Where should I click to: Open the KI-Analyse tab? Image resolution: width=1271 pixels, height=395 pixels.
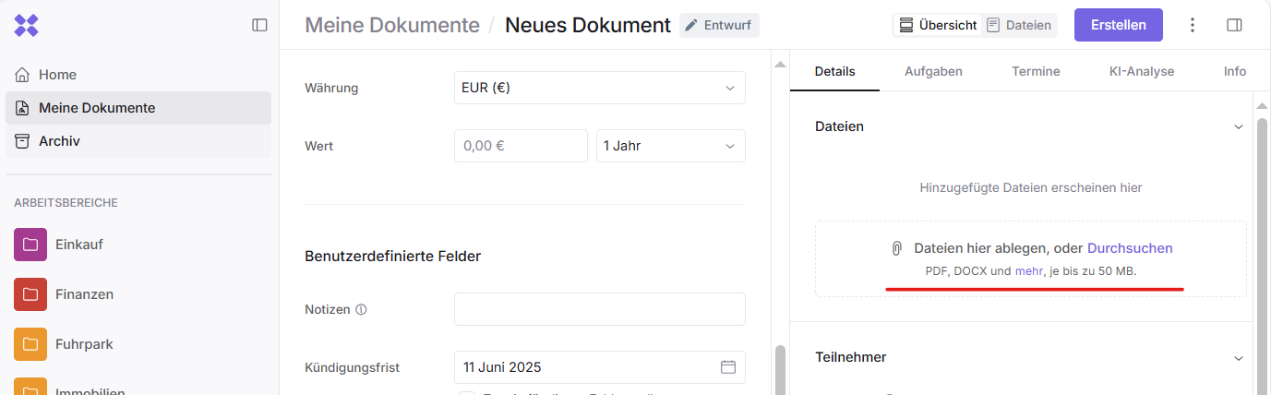tap(1142, 71)
